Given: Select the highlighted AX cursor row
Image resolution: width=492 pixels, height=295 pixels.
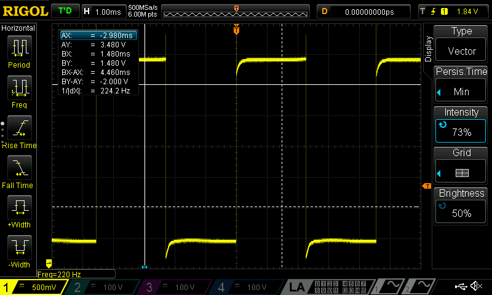Looking at the screenshot, I should (98, 36).
